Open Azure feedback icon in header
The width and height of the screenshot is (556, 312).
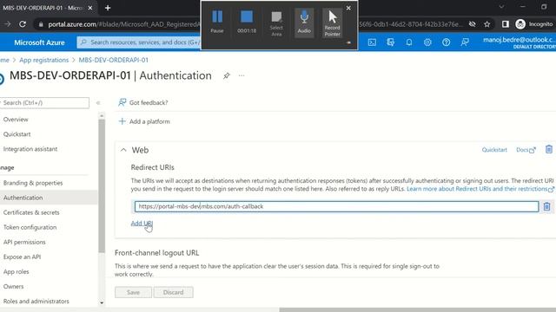465,42
